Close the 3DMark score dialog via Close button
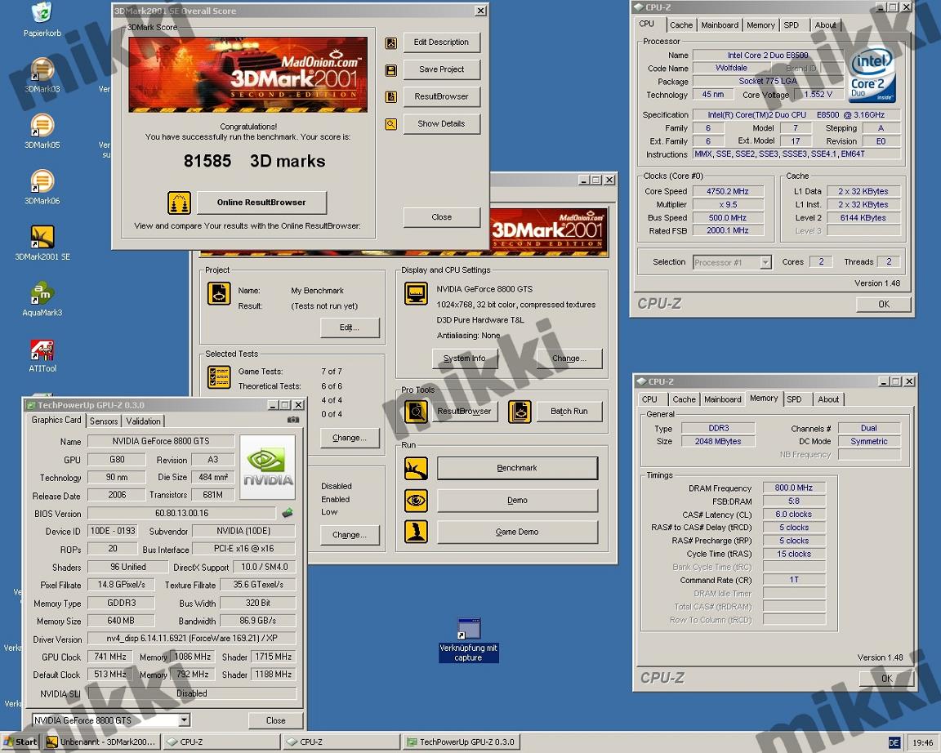941x753 pixels. pyautogui.click(x=442, y=217)
